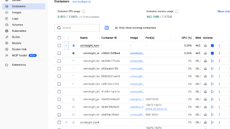The image size is (230, 129).
Task: Stop the omnisight_kam group
Action: (212, 46)
